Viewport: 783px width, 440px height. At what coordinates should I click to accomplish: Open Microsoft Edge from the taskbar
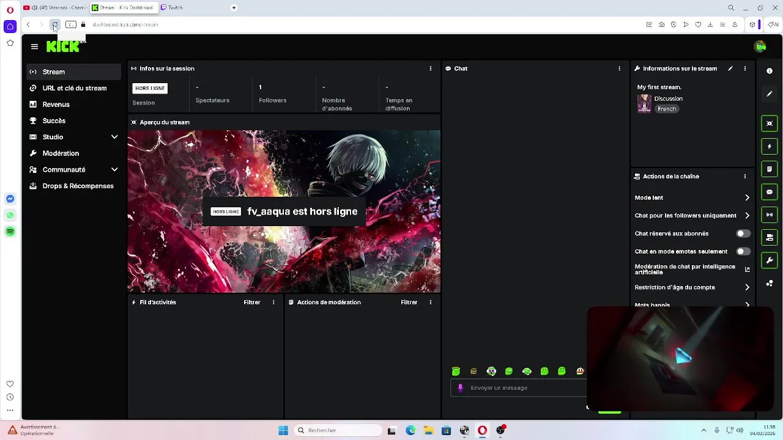[410, 430]
